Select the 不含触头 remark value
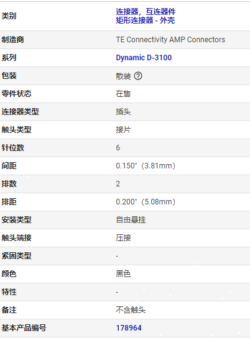Screen dimensions: 250x338 (x=131, y=310)
